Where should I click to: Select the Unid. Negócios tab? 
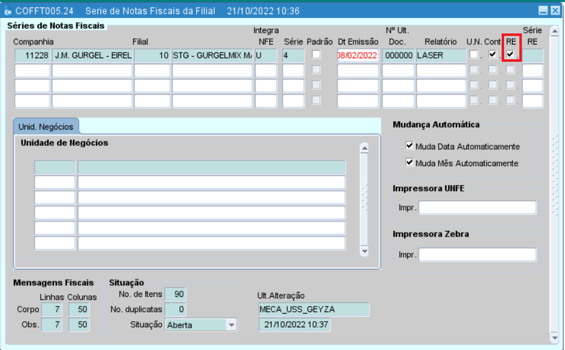[46, 127]
